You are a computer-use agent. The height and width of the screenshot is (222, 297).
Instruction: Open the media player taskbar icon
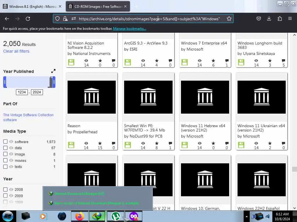click(x=43, y=216)
